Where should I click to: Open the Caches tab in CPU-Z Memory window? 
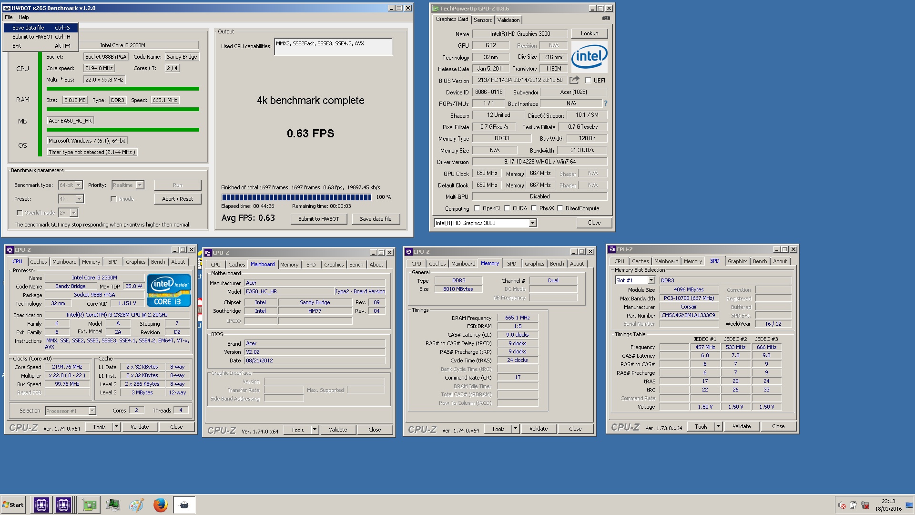tap(437, 264)
